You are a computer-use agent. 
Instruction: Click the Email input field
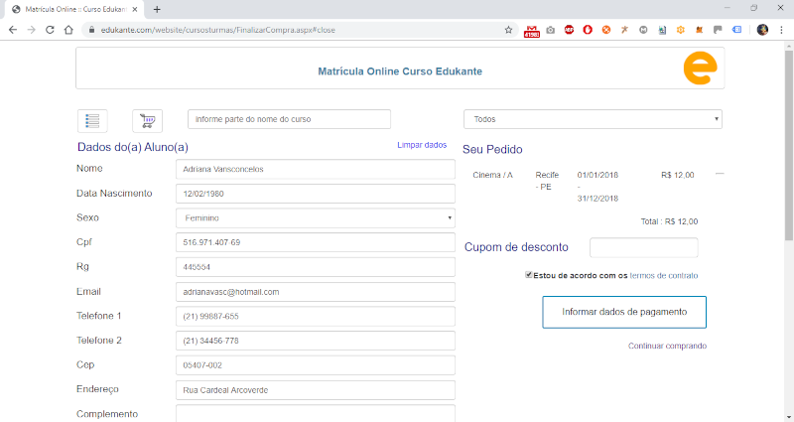click(316, 292)
